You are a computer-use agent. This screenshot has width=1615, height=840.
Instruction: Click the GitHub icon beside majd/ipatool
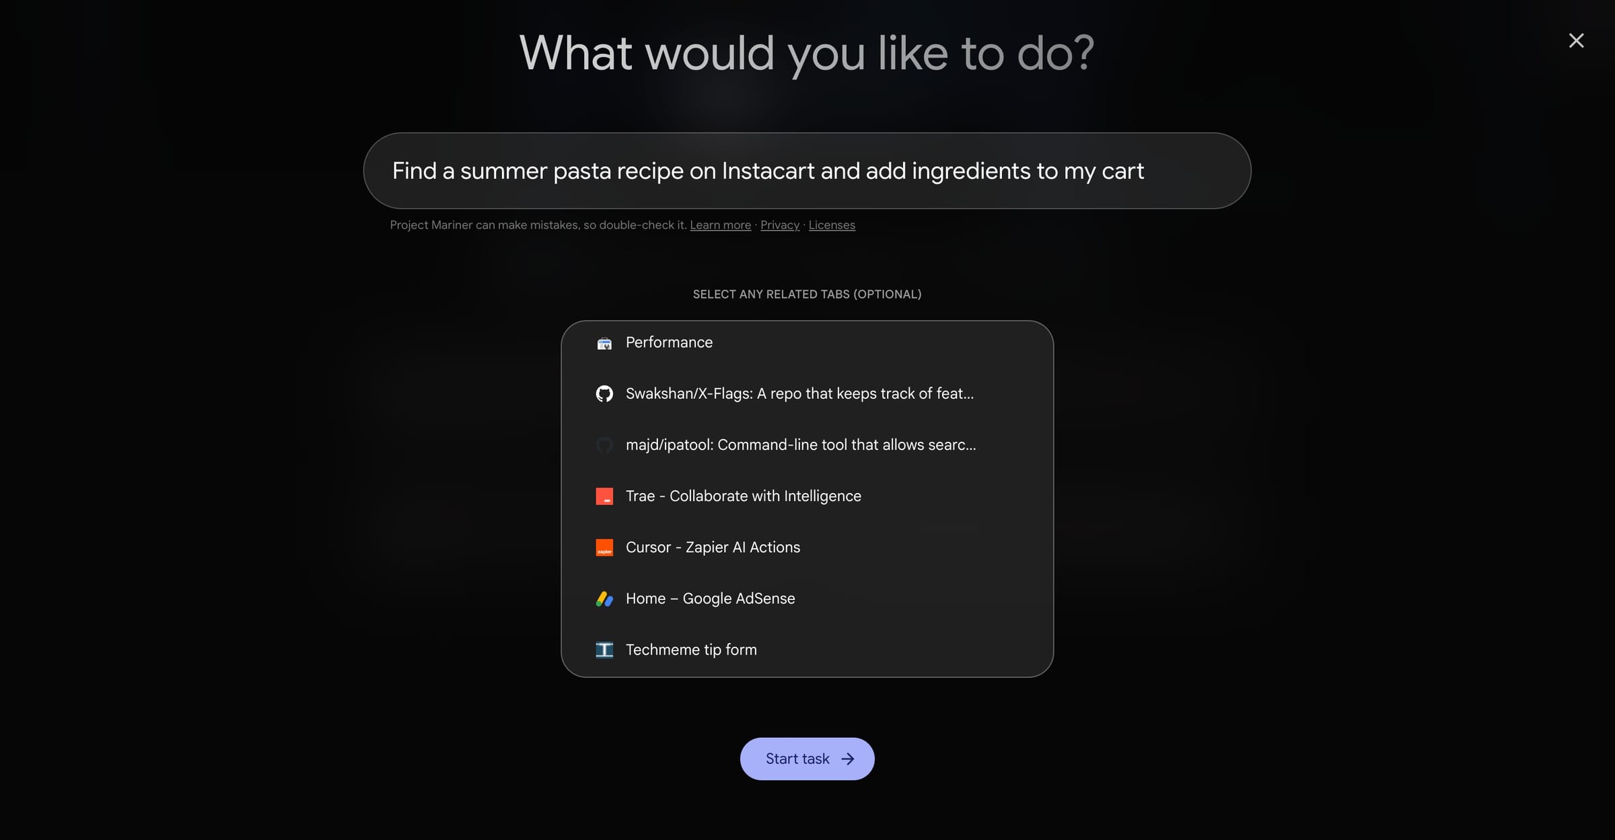click(x=604, y=445)
